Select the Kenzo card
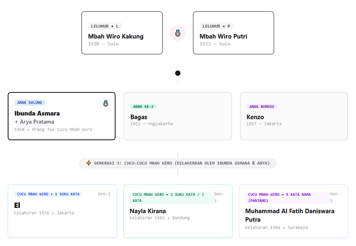This screenshot has width=356, height=246. tap(294, 116)
